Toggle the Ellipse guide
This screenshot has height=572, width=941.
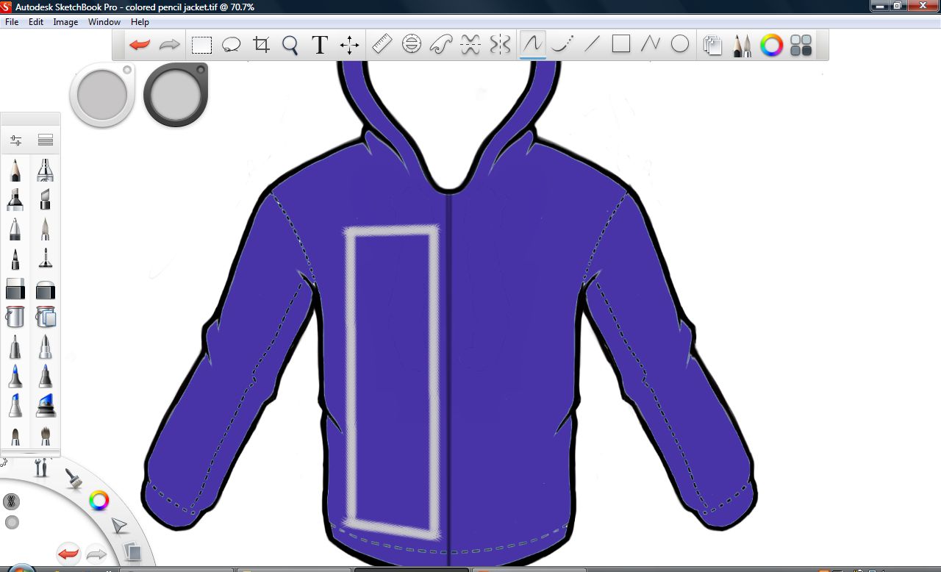coord(412,45)
